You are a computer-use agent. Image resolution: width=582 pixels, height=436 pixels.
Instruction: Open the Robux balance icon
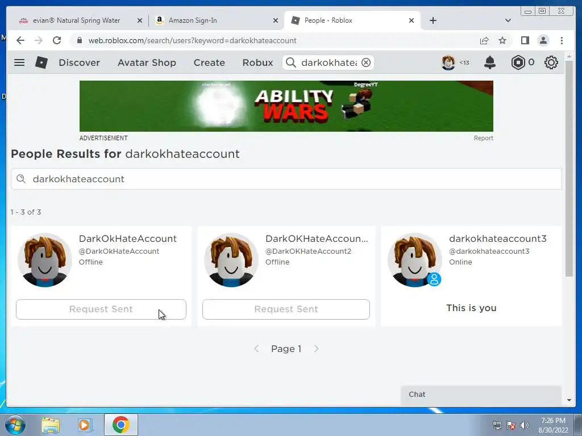(x=518, y=62)
